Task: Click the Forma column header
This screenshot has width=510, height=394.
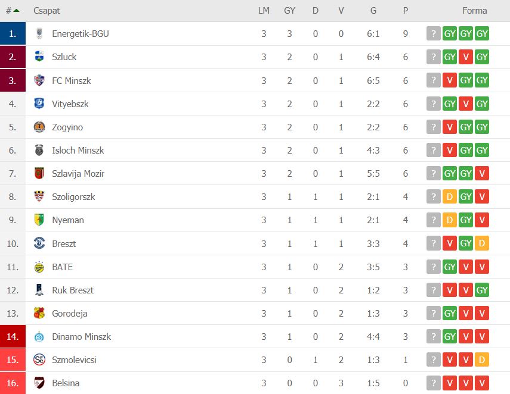Action: [475, 11]
